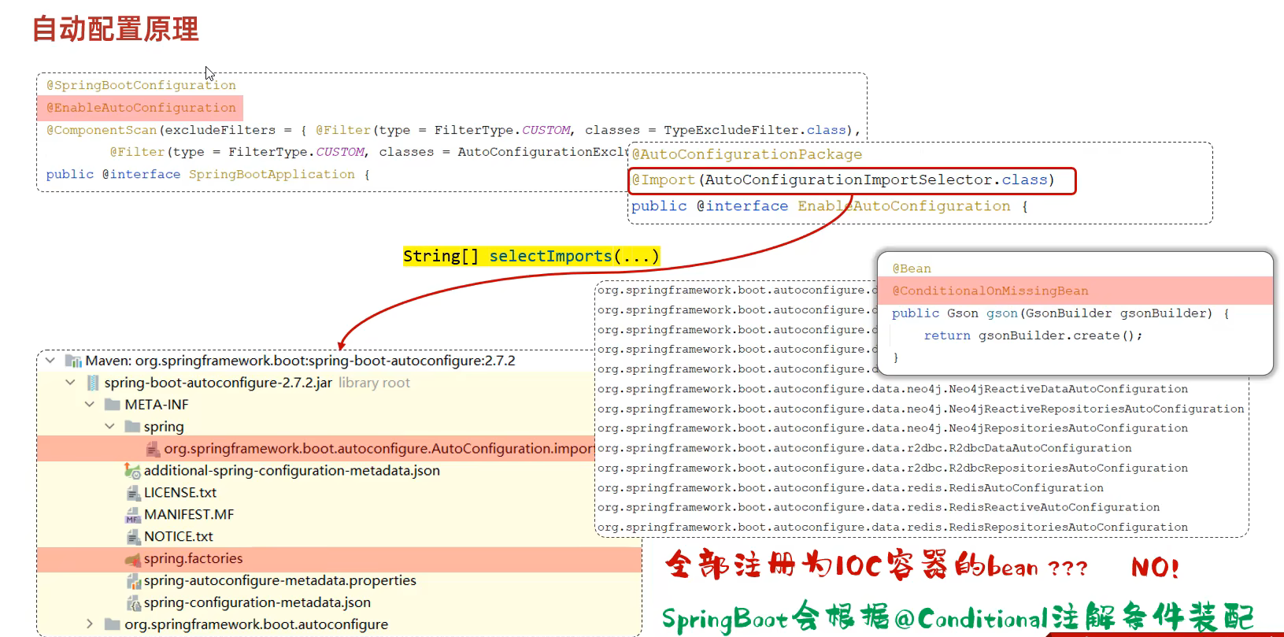Screen dimensions: 1284x637
Task: Click the additional-spring-configuration-metadata.json file icon
Action: [131, 470]
